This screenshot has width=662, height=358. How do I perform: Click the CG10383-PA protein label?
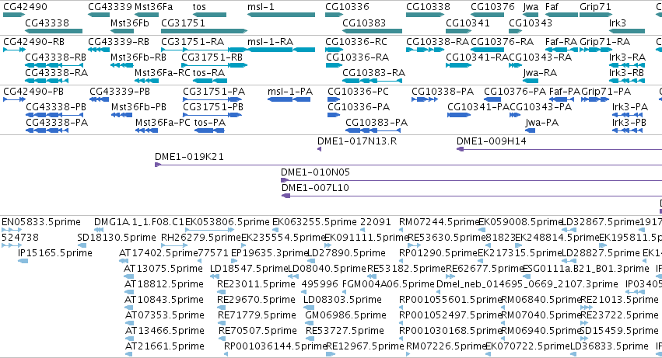[x=377, y=123]
